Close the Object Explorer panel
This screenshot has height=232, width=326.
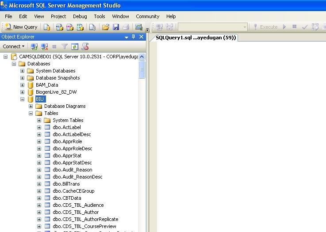142,37
